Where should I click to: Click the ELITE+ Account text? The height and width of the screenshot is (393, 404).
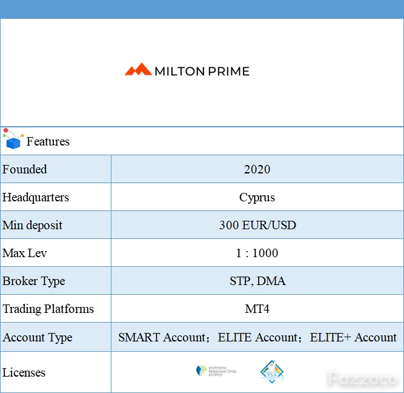(x=353, y=338)
